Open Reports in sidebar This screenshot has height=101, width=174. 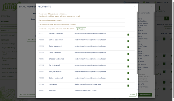click(x=5, y=30)
